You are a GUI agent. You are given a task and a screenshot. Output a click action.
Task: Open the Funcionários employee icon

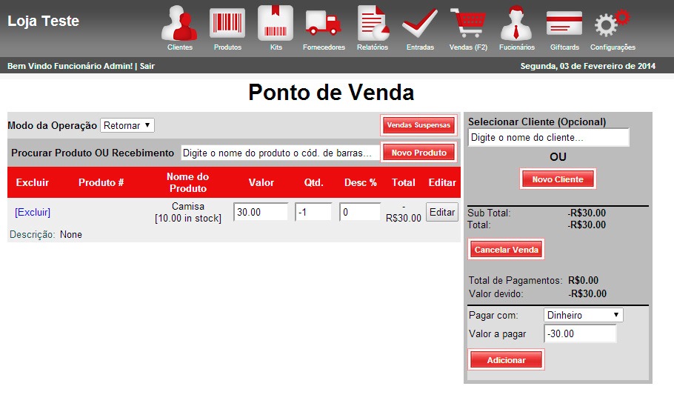tap(516, 24)
